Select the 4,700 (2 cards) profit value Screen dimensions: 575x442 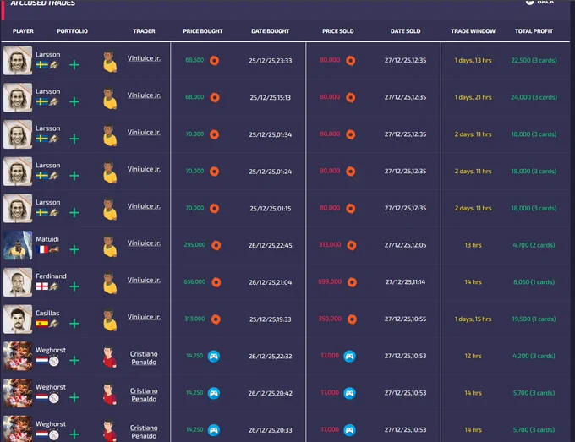pyautogui.click(x=534, y=245)
